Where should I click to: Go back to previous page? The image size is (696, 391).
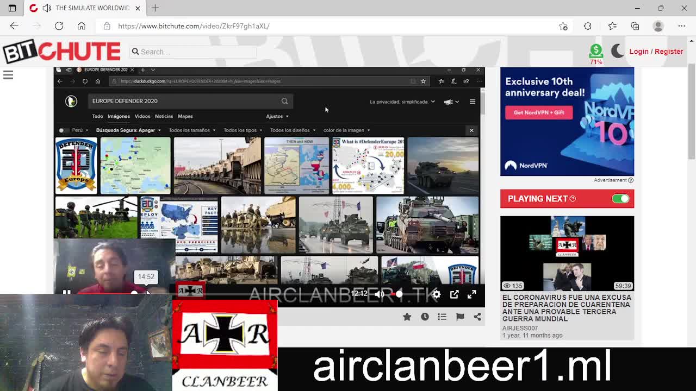14,26
